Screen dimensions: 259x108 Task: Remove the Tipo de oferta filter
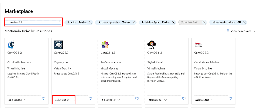point(204,22)
